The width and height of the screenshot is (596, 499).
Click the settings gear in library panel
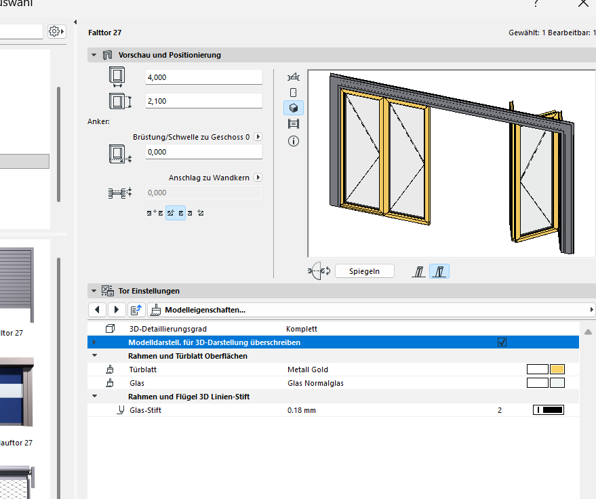(x=57, y=31)
